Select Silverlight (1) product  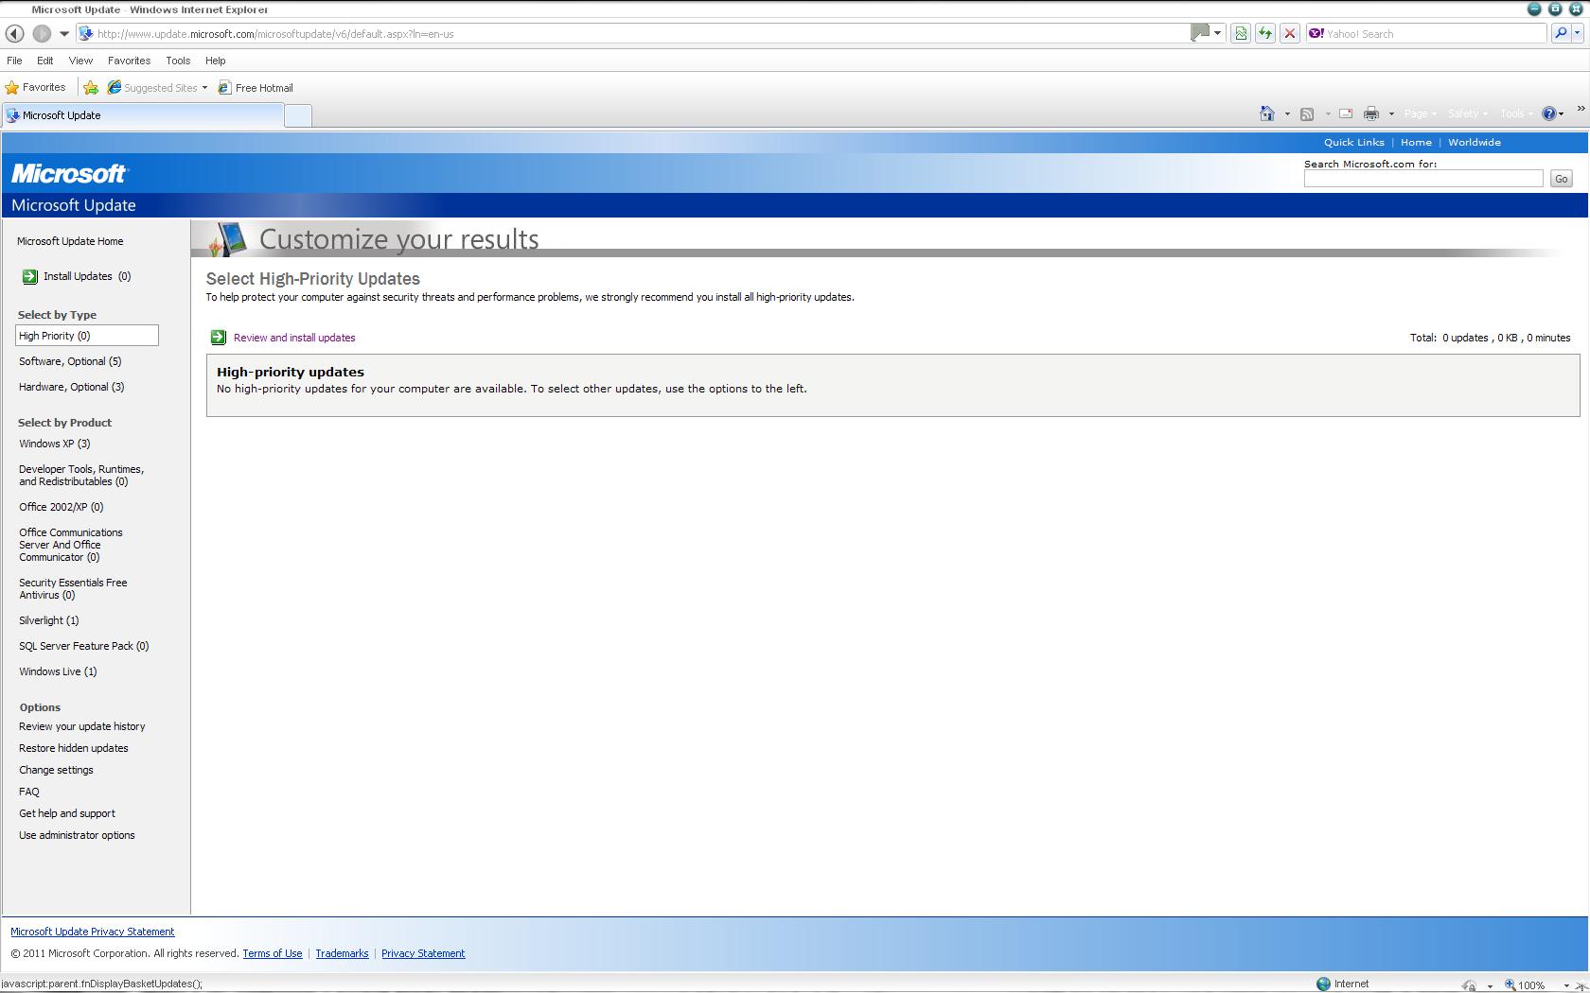click(x=49, y=620)
